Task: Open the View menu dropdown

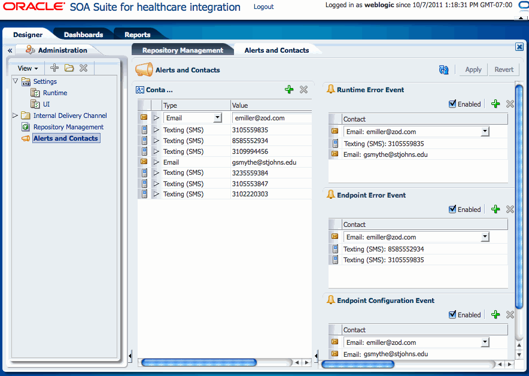Action: pyautogui.click(x=28, y=68)
